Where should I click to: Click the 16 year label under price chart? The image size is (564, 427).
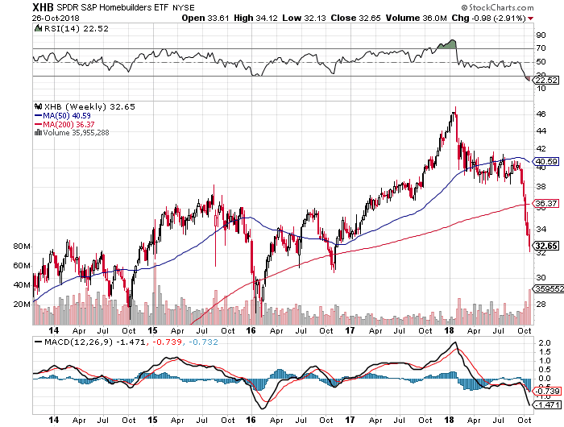coord(251,330)
